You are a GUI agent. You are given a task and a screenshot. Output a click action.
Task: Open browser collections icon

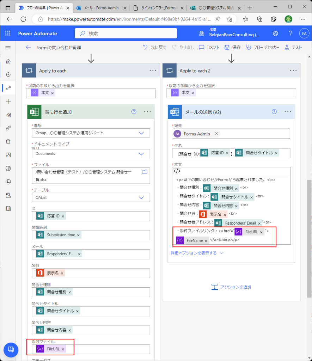click(259, 19)
